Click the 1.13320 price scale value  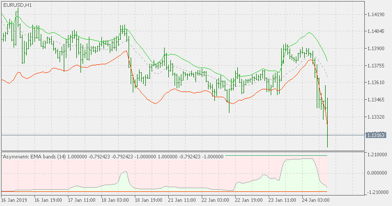point(376,117)
